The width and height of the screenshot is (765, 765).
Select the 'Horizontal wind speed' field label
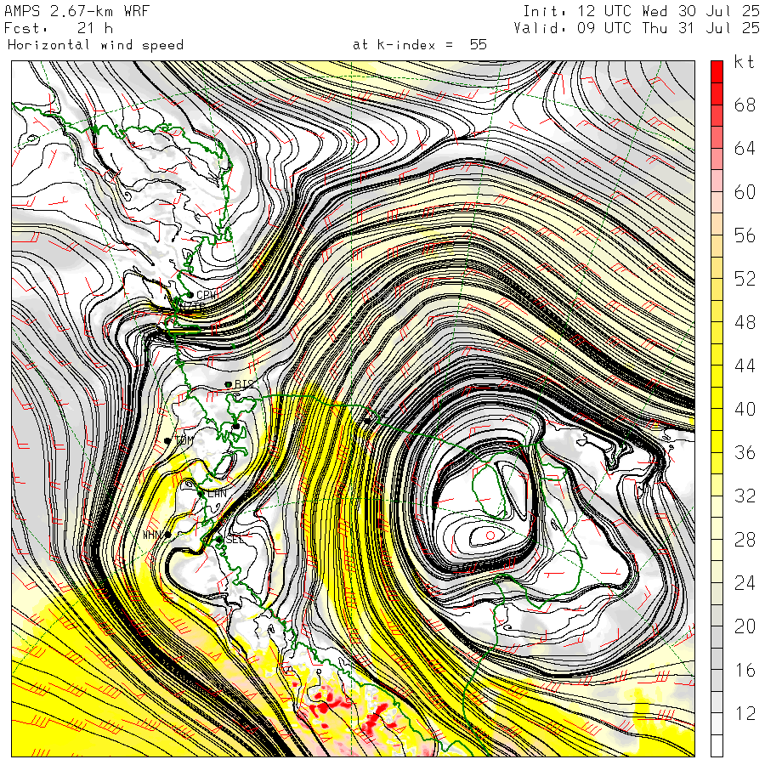click(95, 45)
